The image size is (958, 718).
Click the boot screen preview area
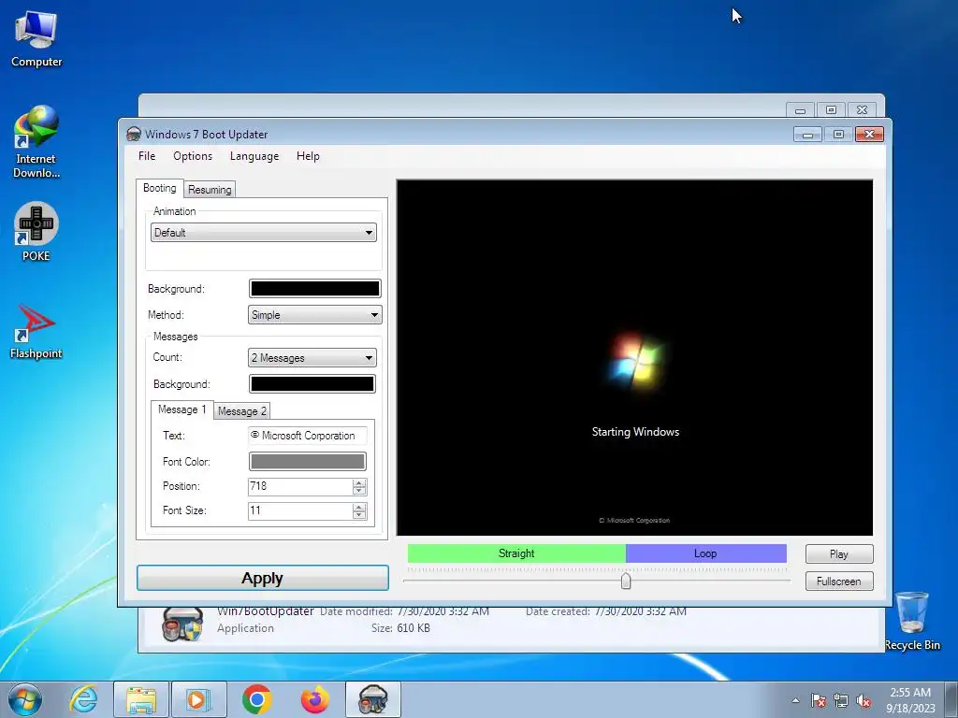pyautogui.click(x=635, y=358)
